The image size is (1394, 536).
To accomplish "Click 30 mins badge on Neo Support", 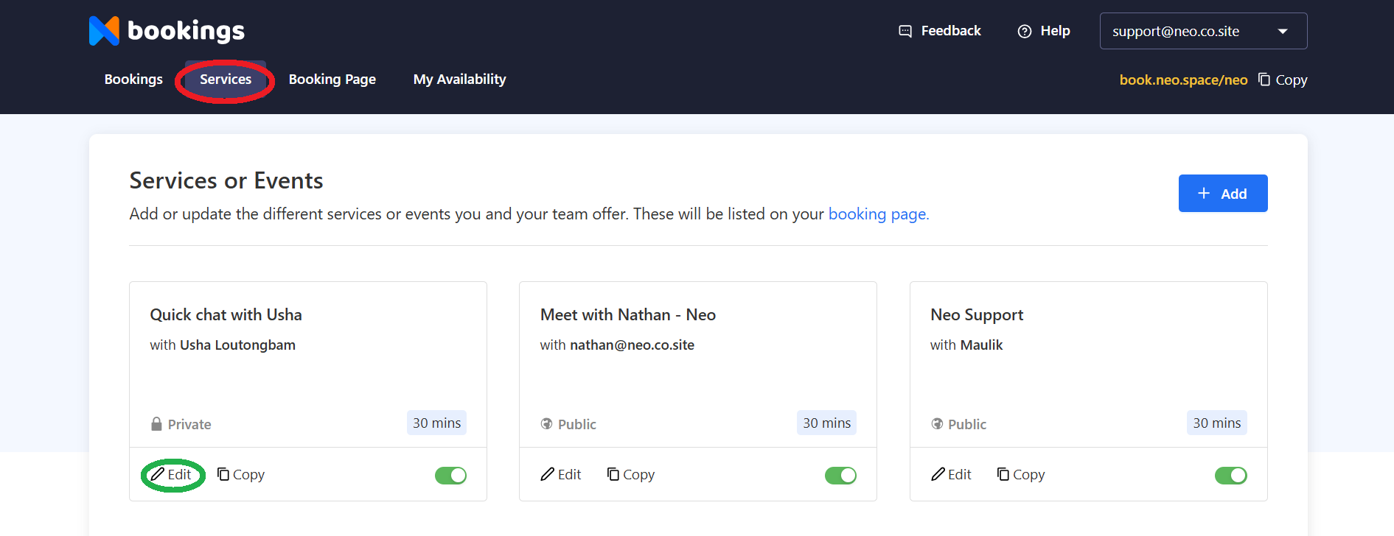I will 1217,423.
